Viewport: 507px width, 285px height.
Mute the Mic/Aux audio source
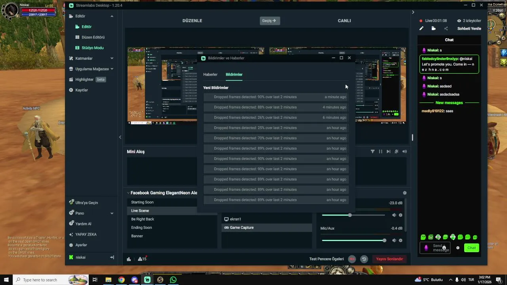point(394,240)
